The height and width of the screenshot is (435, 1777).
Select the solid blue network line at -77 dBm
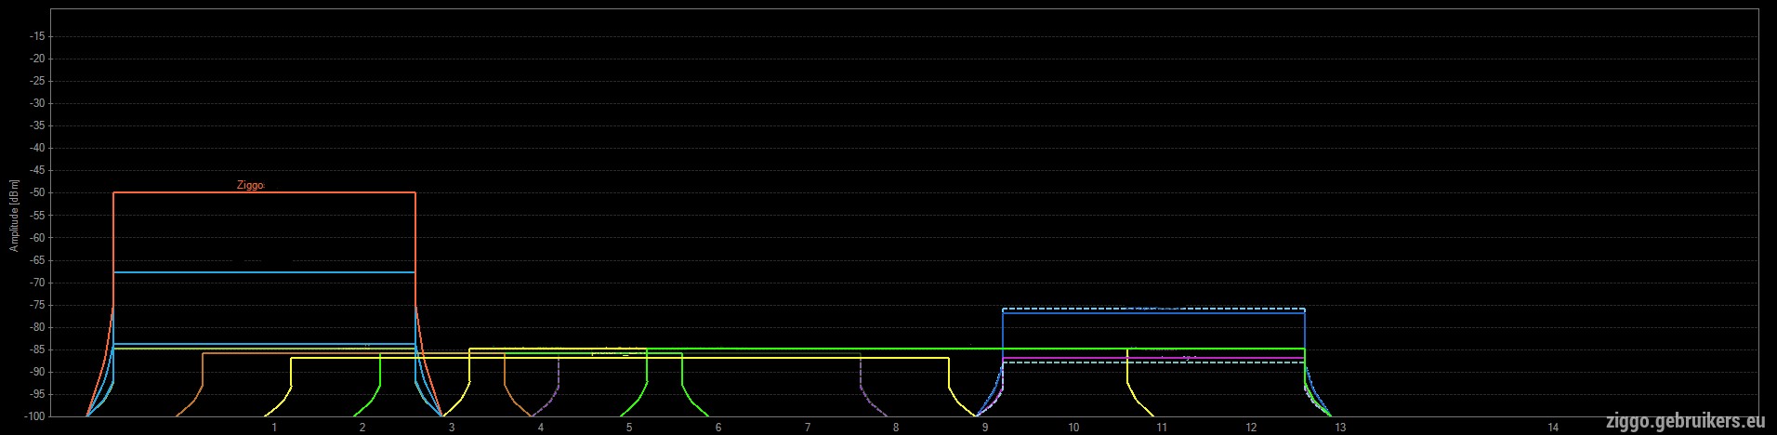1153,313
